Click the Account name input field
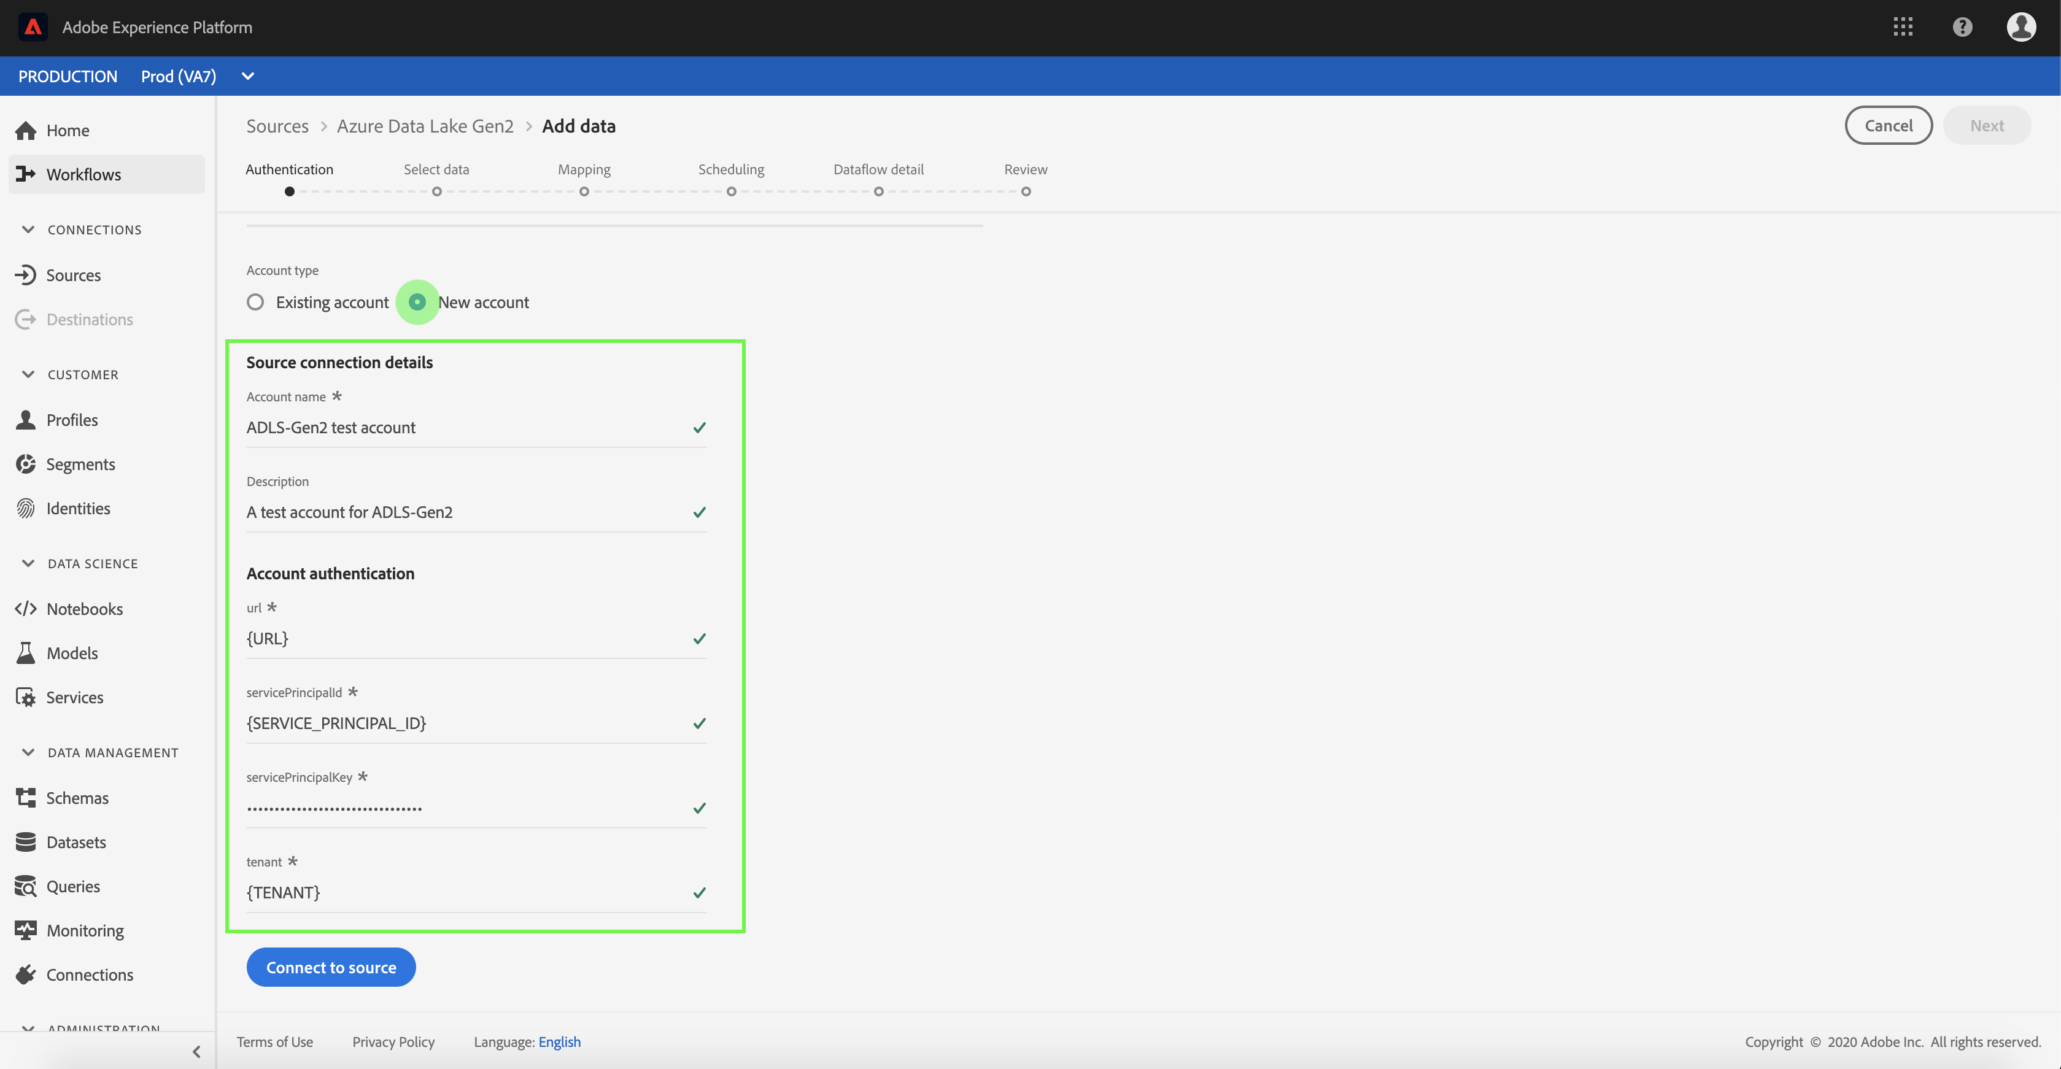 point(464,427)
